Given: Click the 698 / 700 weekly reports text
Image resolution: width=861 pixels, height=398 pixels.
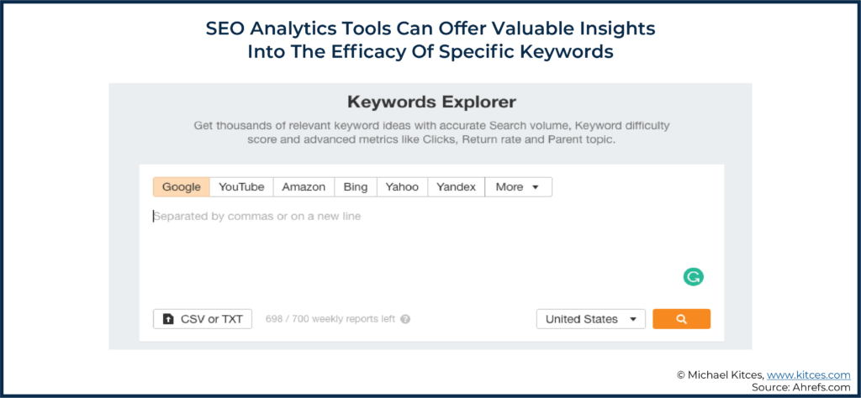Looking at the screenshot, I should pyautogui.click(x=330, y=319).
